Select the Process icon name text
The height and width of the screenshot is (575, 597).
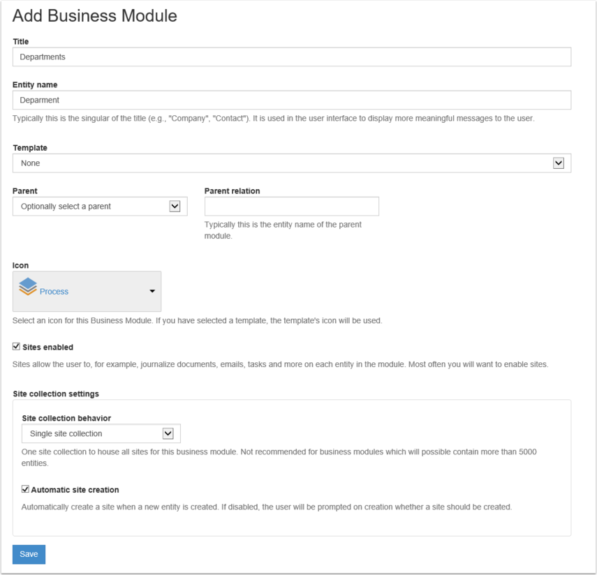point(54,292)
